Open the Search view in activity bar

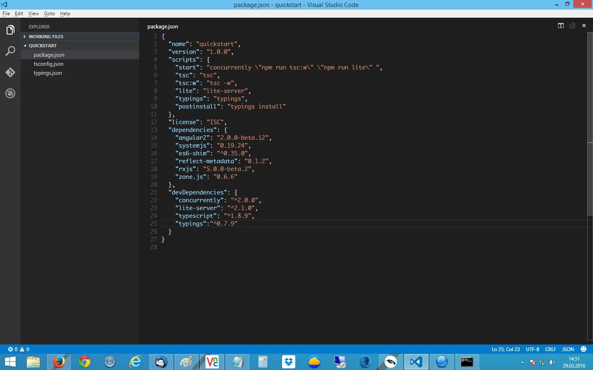10,51
